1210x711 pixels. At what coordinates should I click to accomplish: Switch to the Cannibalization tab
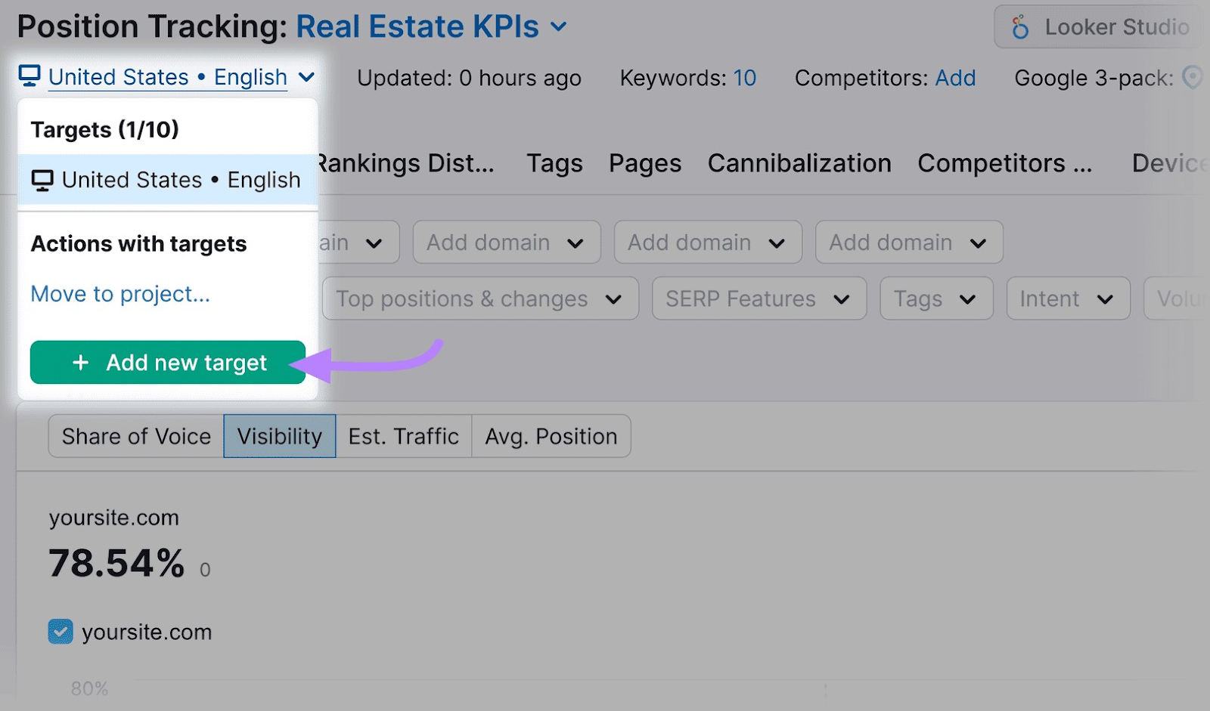[x=799, y=163]
